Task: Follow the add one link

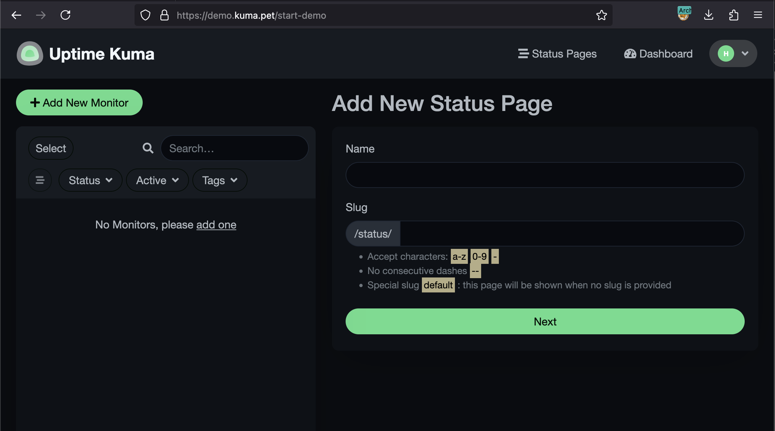Action: [x=216, y=225]
